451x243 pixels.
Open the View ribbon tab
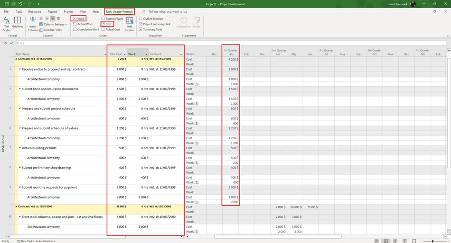click(83, 11)
